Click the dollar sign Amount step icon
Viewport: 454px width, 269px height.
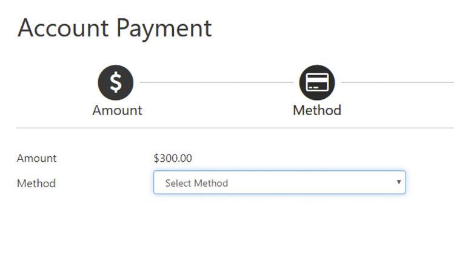point(116,82)
